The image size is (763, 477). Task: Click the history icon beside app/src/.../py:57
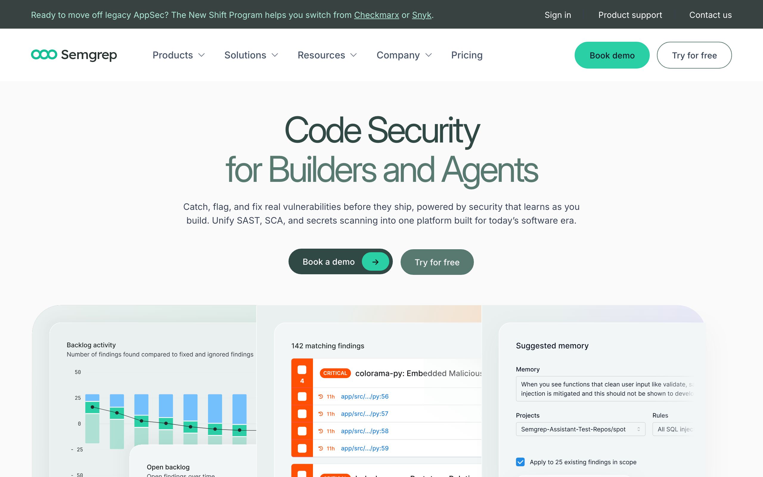coord(321,413)
